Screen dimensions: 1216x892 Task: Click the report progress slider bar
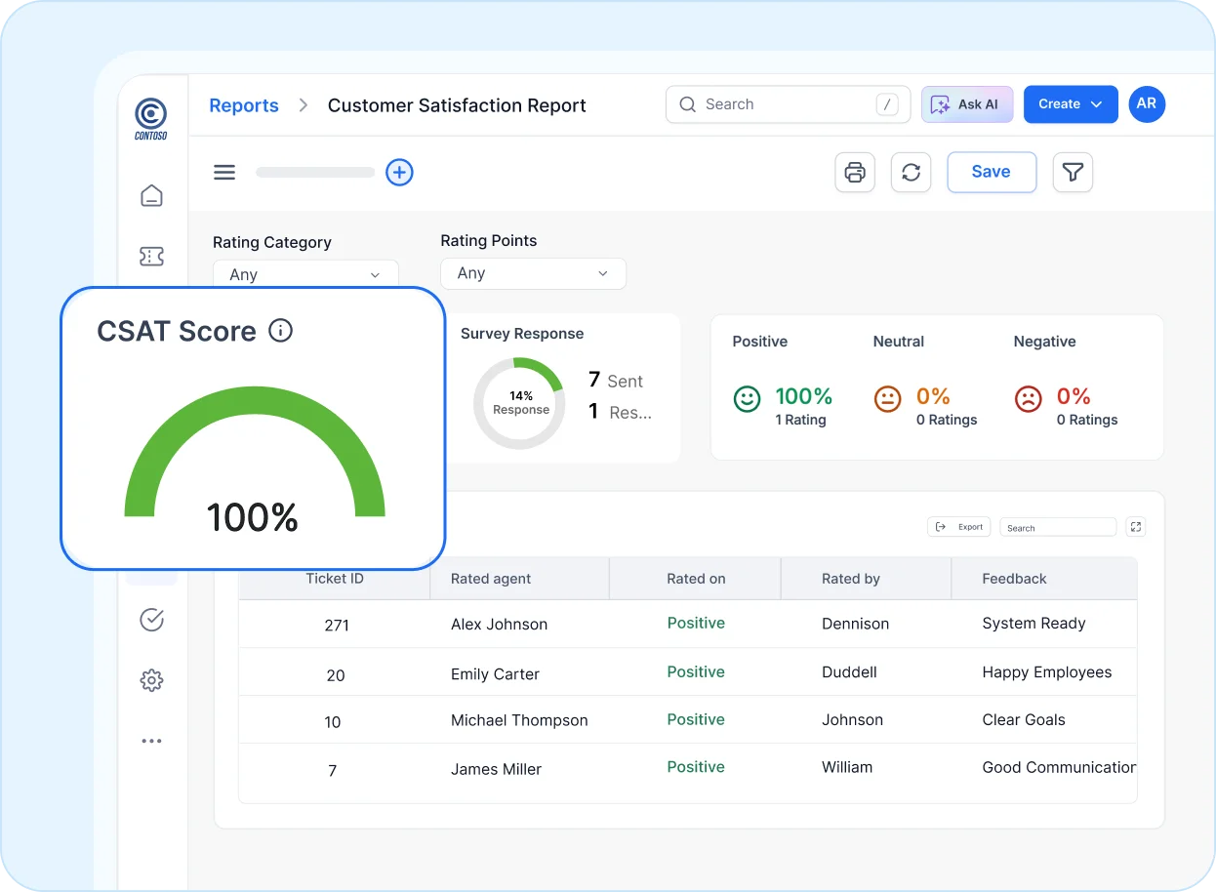pos(314,172)
